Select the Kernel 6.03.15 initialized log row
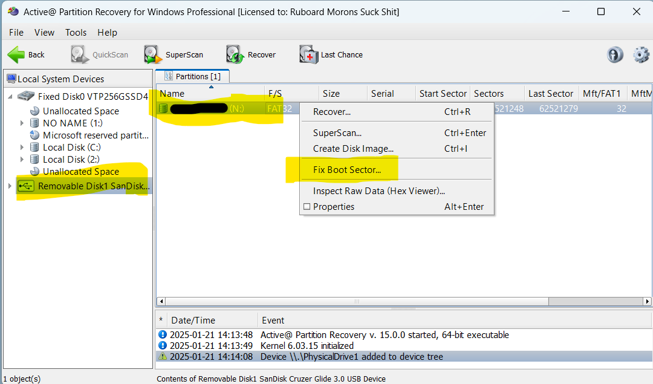The image size is (653, 384). click(x=403, y=346)
